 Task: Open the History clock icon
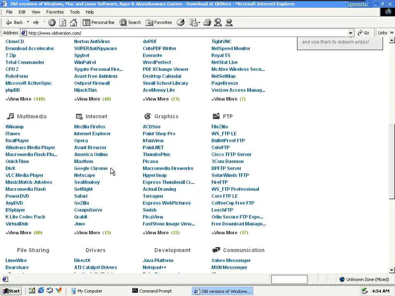[181, 22]
